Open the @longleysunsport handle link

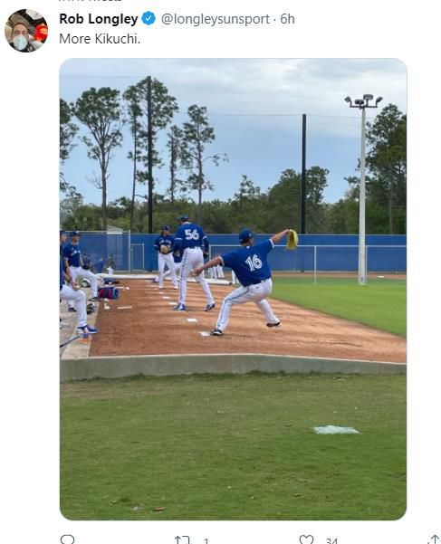[216, 19]
